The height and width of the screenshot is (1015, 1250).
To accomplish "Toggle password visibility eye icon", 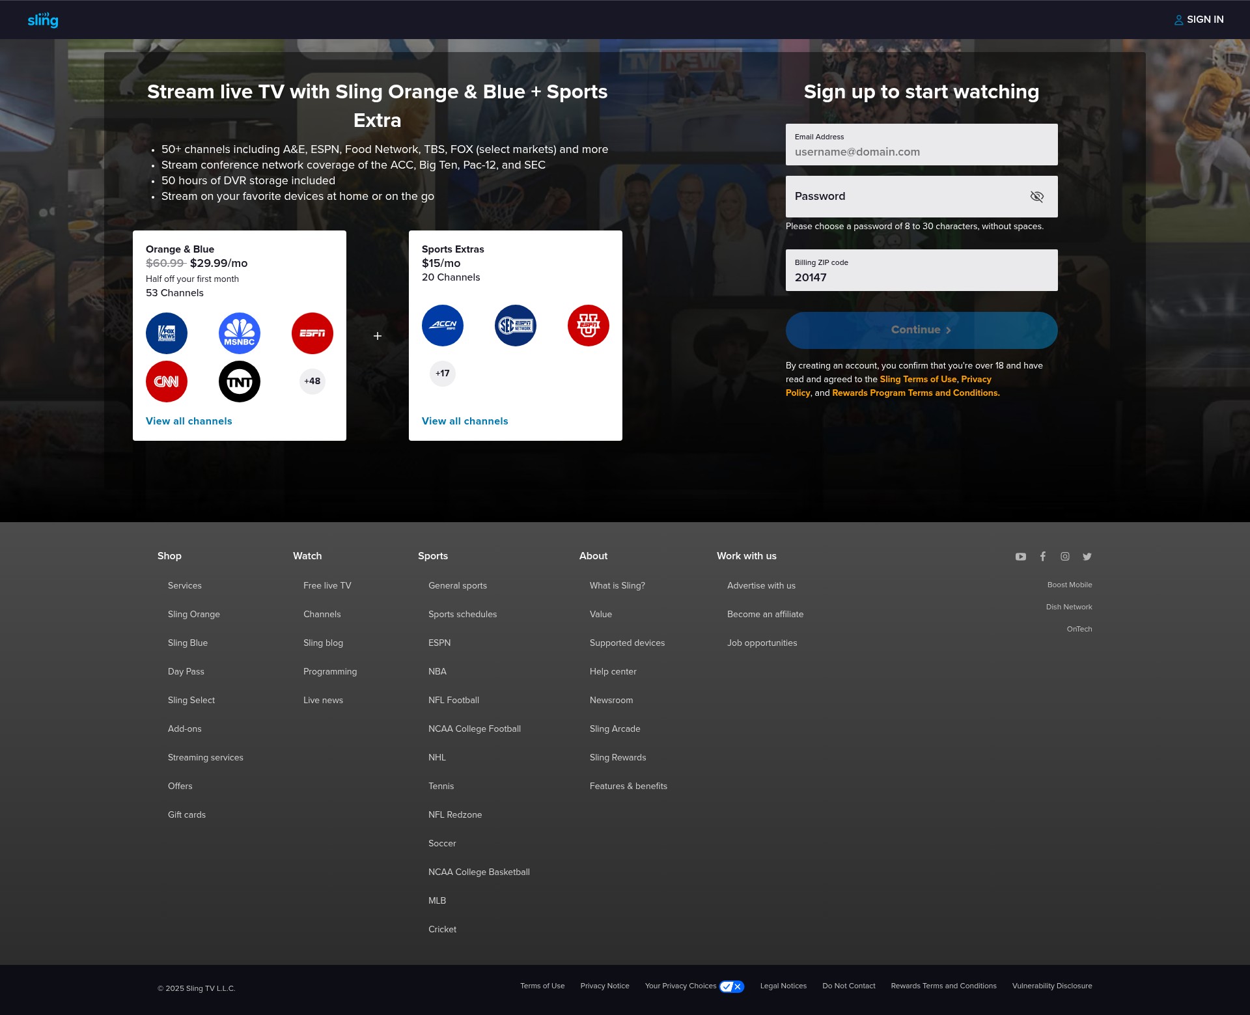I will [1037, 197].
